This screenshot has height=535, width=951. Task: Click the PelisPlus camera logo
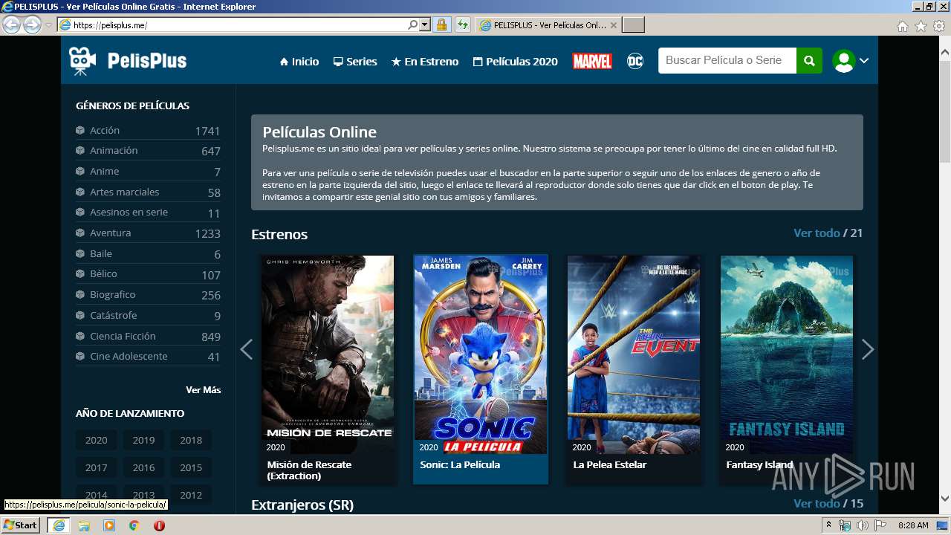[127, 61]
